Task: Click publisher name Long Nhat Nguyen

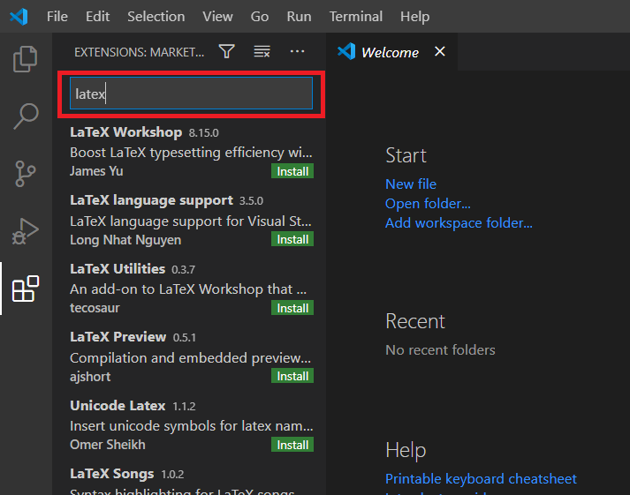Action: pyautogui.click(x=125, y=240)
